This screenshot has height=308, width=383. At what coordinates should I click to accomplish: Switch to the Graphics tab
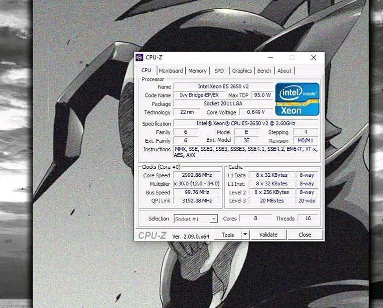pos(242,70)
